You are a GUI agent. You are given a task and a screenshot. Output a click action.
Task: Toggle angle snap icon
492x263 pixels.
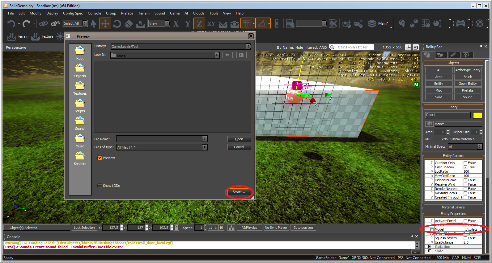click(262, 23)
